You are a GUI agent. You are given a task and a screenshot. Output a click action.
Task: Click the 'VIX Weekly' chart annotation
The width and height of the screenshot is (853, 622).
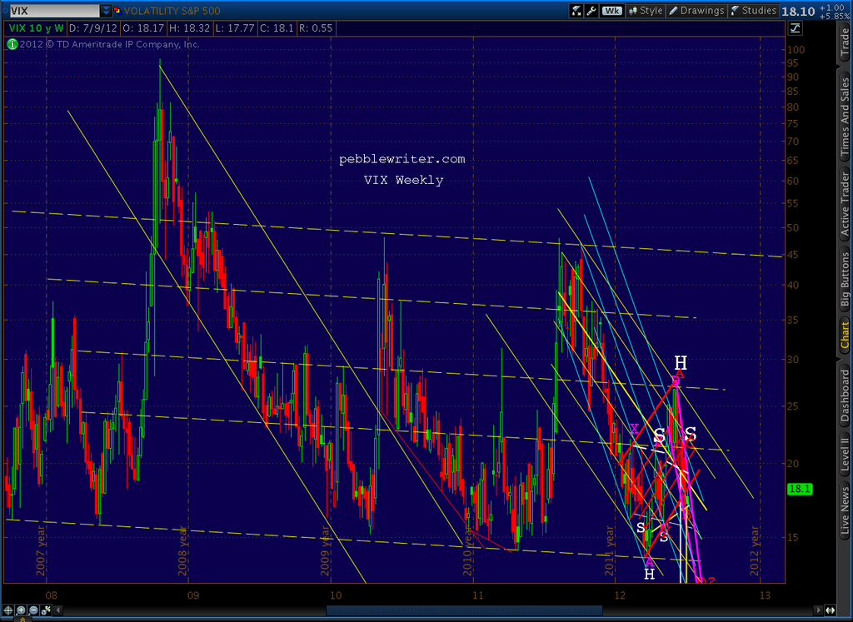pyautogui.click(x=404, y=180)
